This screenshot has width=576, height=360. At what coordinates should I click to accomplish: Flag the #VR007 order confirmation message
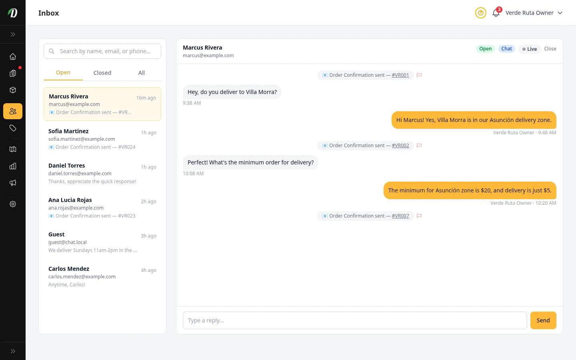coord(419,216)
